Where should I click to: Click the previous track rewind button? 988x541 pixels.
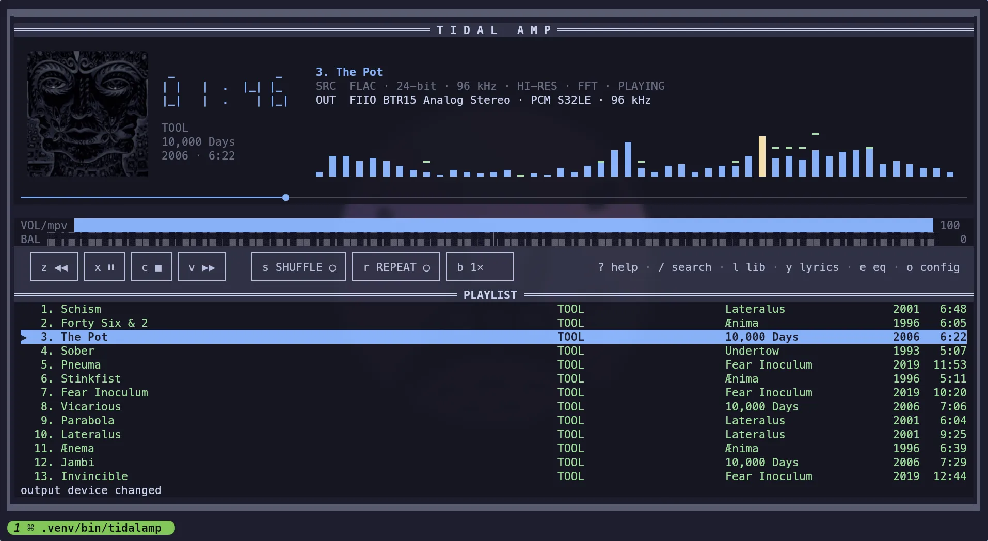(54, 267)
